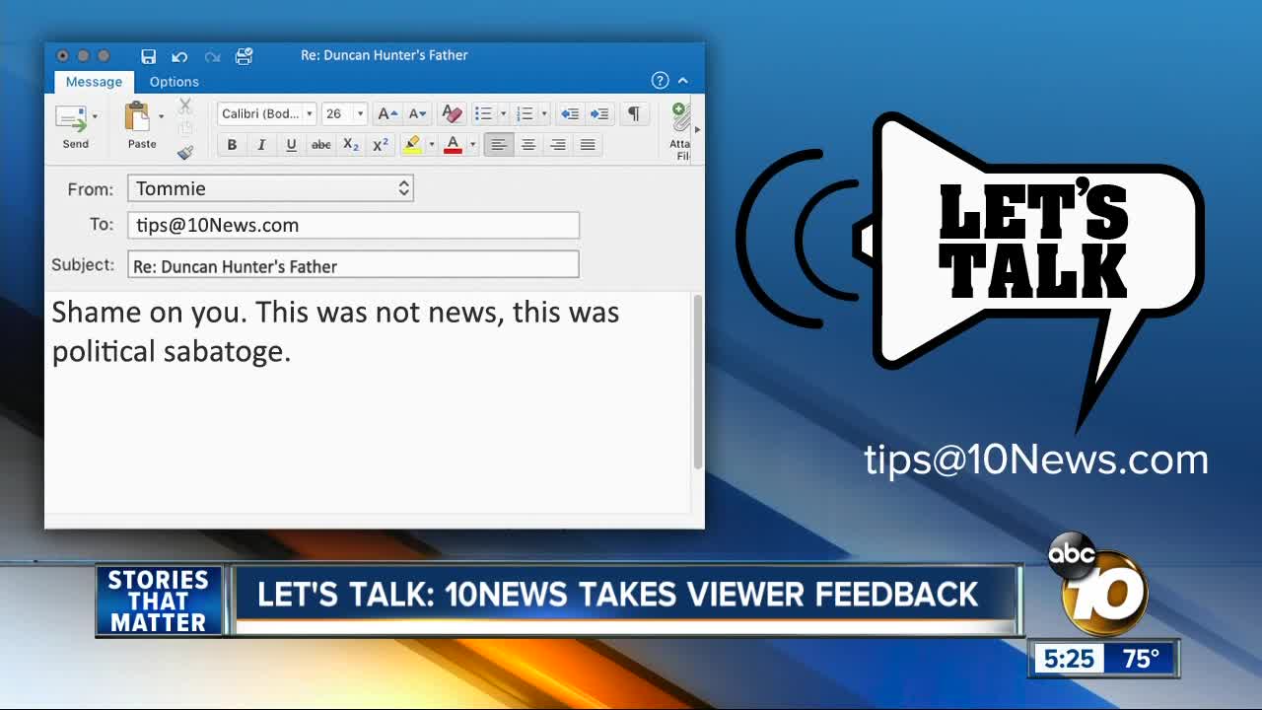Click the Print icon in title bar
Screen dimensions: 1262x710
[x=245, y=56]
